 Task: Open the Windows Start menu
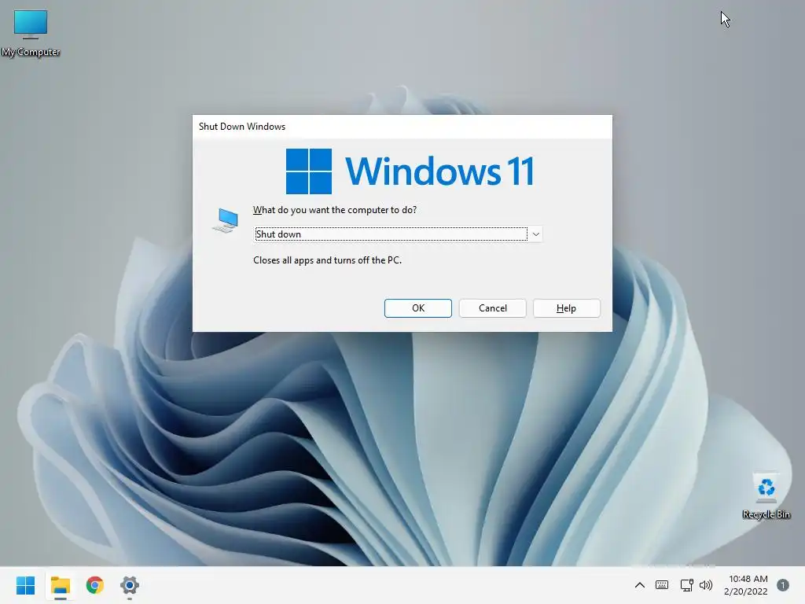(x=25, y=585)
